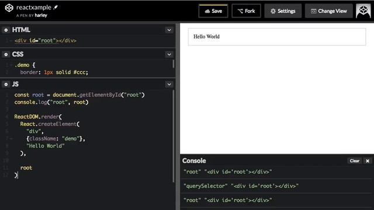The image size is (374, 210).
Task: Click the "querySelector" console entry
Action: (x=241, y=186)
